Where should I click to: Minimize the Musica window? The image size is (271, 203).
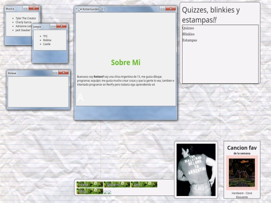(x=26, y=8)
